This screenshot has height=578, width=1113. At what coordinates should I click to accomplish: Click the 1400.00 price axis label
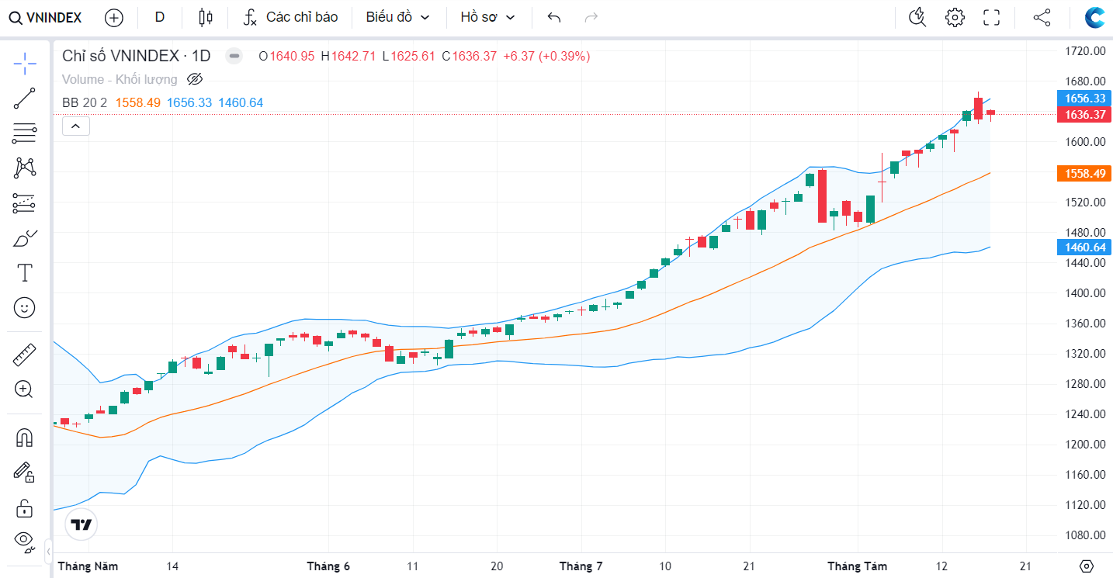pyautogui.click(x=1085, y=292)
